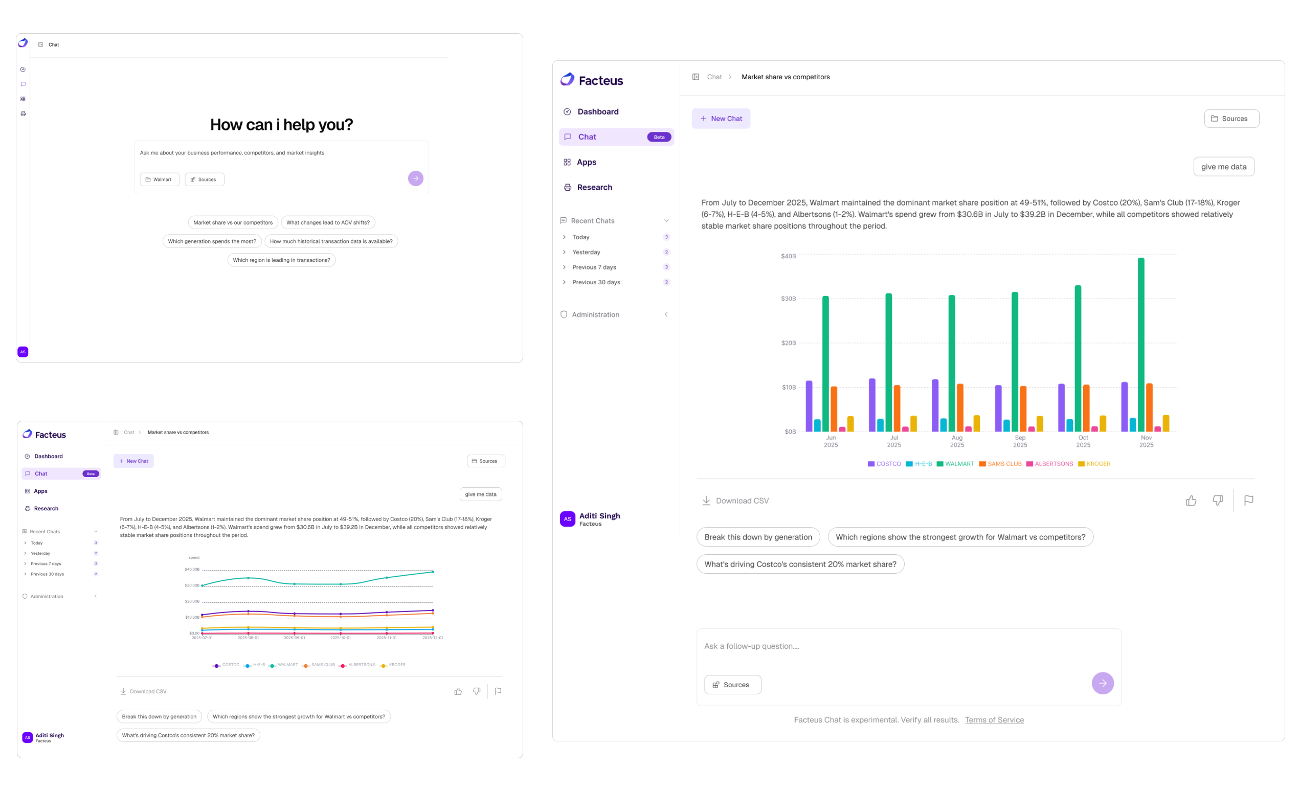Click the Download CSV icon under the bar chart
The image size is (1301, 791).
706,501
